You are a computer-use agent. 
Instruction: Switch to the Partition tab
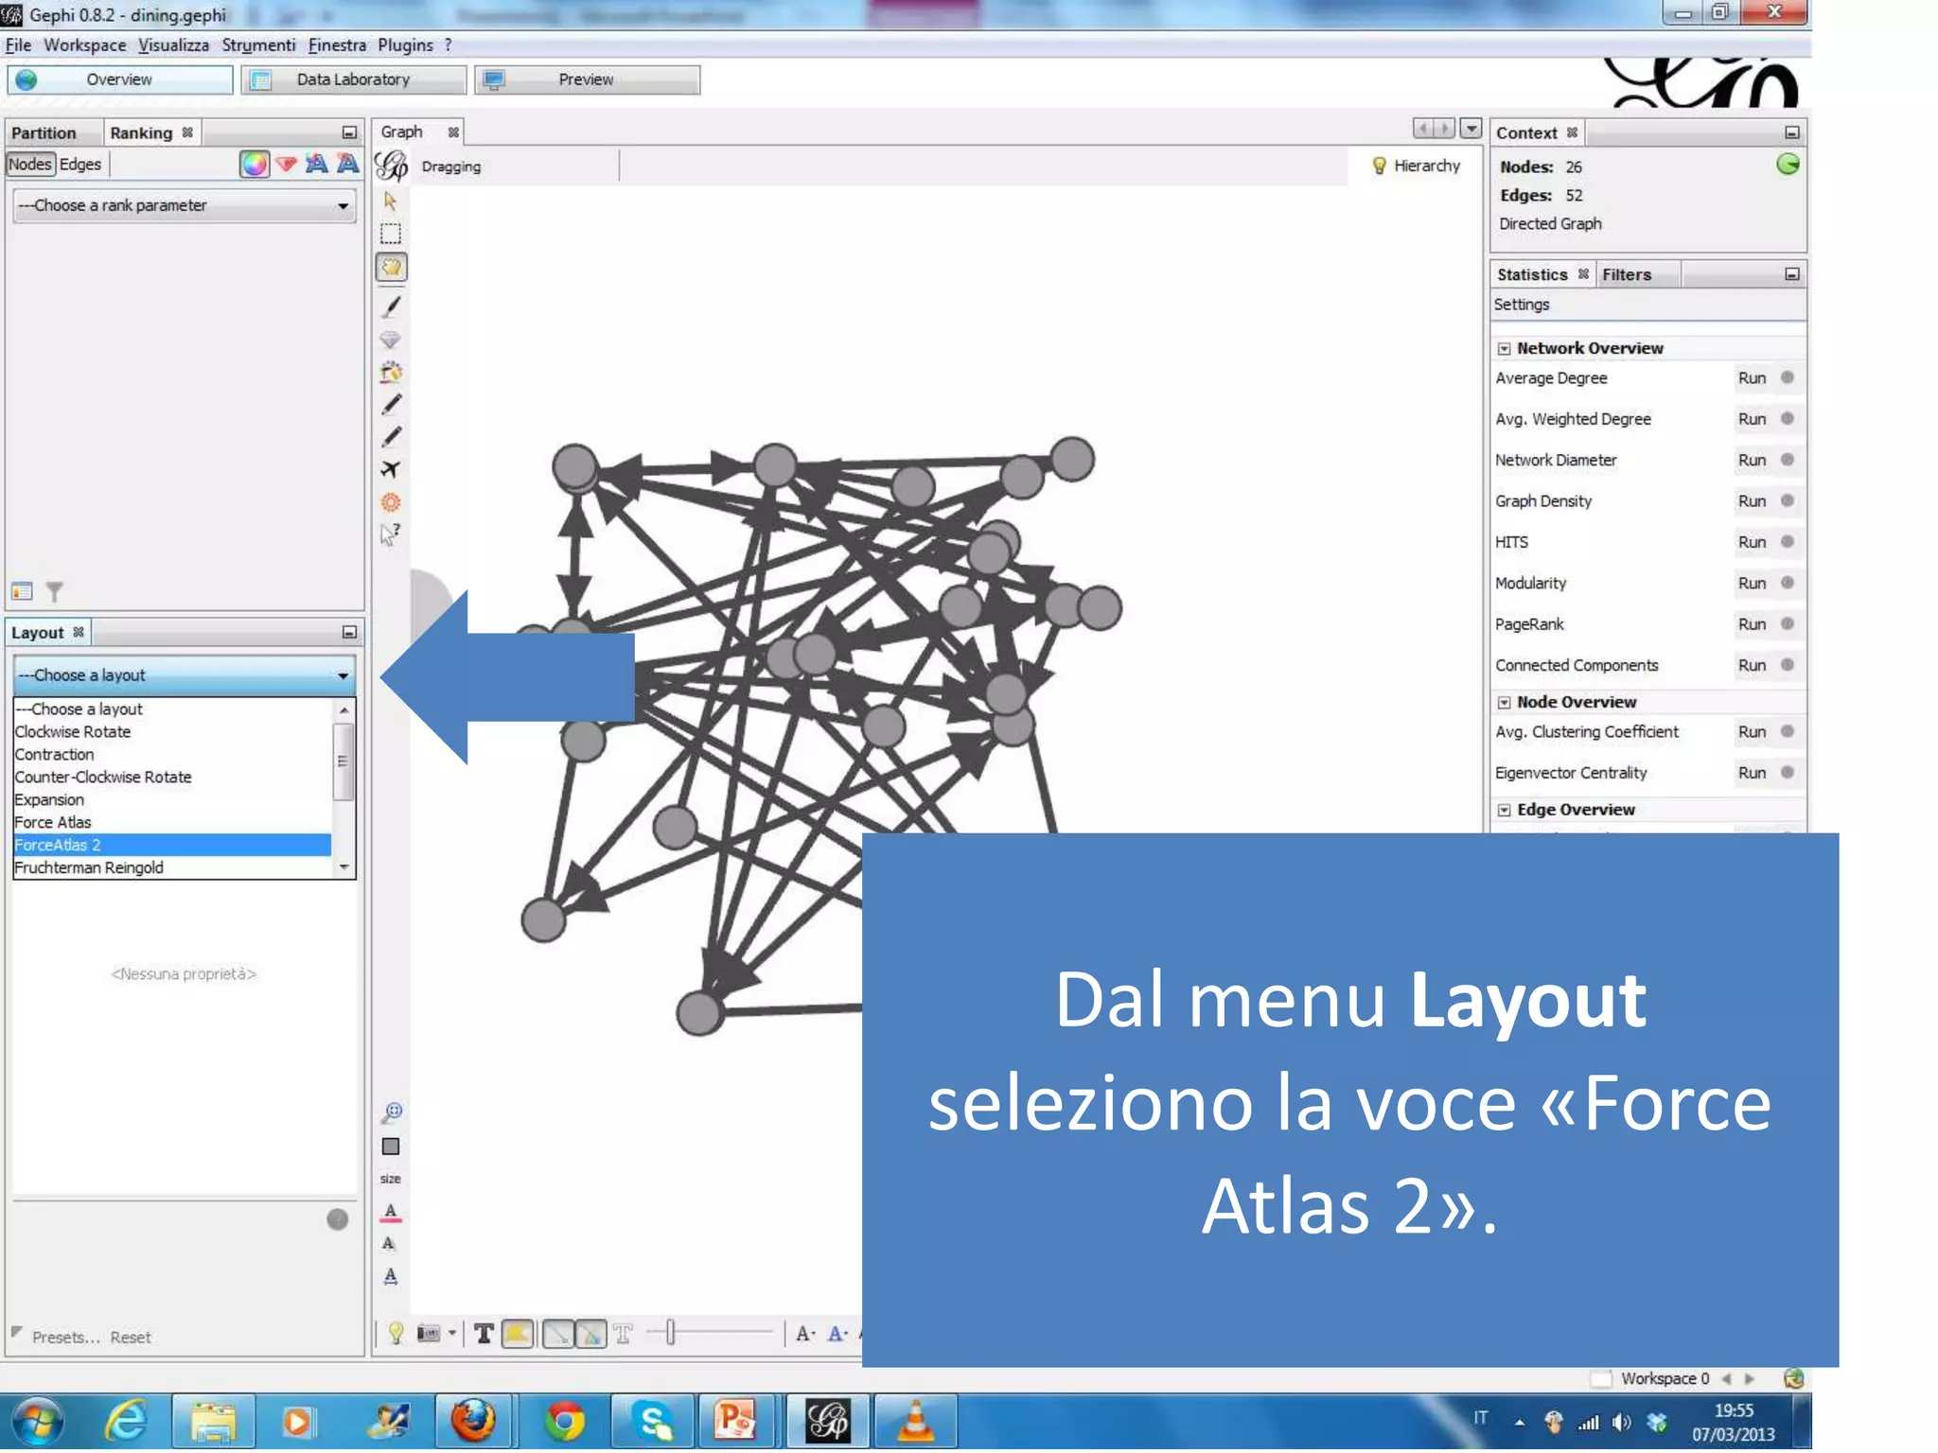[x=44, y=132]
